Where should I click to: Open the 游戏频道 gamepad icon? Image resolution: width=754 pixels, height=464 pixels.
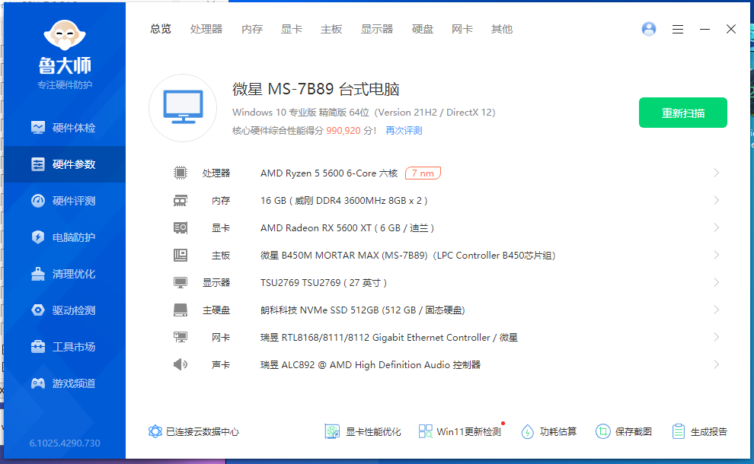point(38,383)
